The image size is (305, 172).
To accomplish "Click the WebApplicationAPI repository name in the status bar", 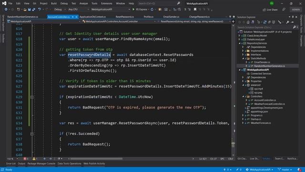I will click(x=260, y=170).
